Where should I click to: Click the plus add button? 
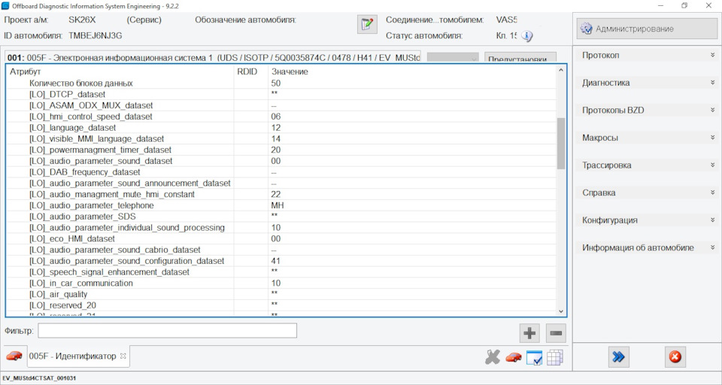(x=529, y=333)
